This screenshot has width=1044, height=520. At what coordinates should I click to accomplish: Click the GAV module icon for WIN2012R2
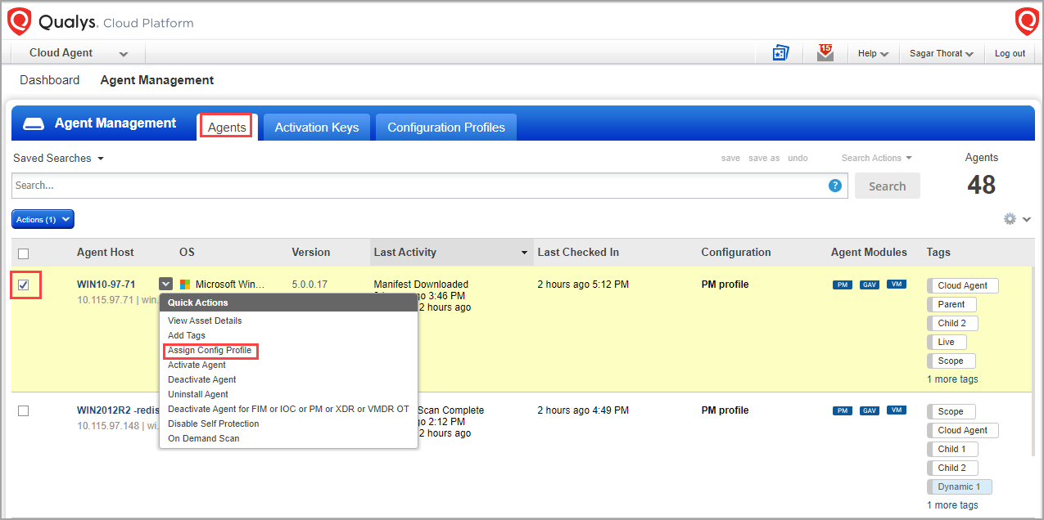tap(869, 410)
